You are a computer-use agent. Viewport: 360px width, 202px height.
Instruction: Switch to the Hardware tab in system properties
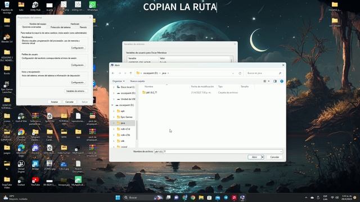tap(75, 24)
